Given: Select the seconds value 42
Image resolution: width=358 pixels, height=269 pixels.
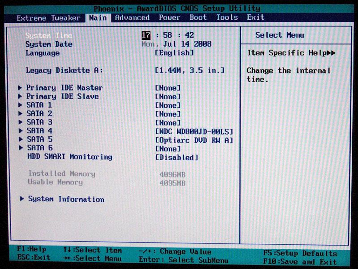Looking at the screenshot, I should (189, 35).
